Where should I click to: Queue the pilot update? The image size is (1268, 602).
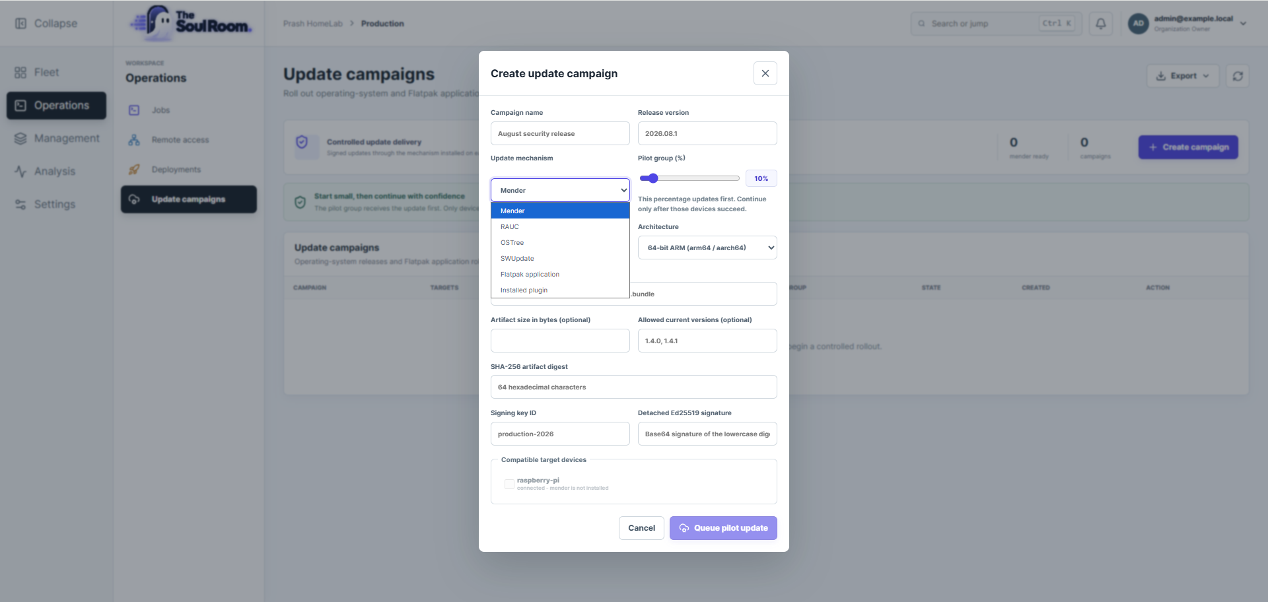click(723, 528)
